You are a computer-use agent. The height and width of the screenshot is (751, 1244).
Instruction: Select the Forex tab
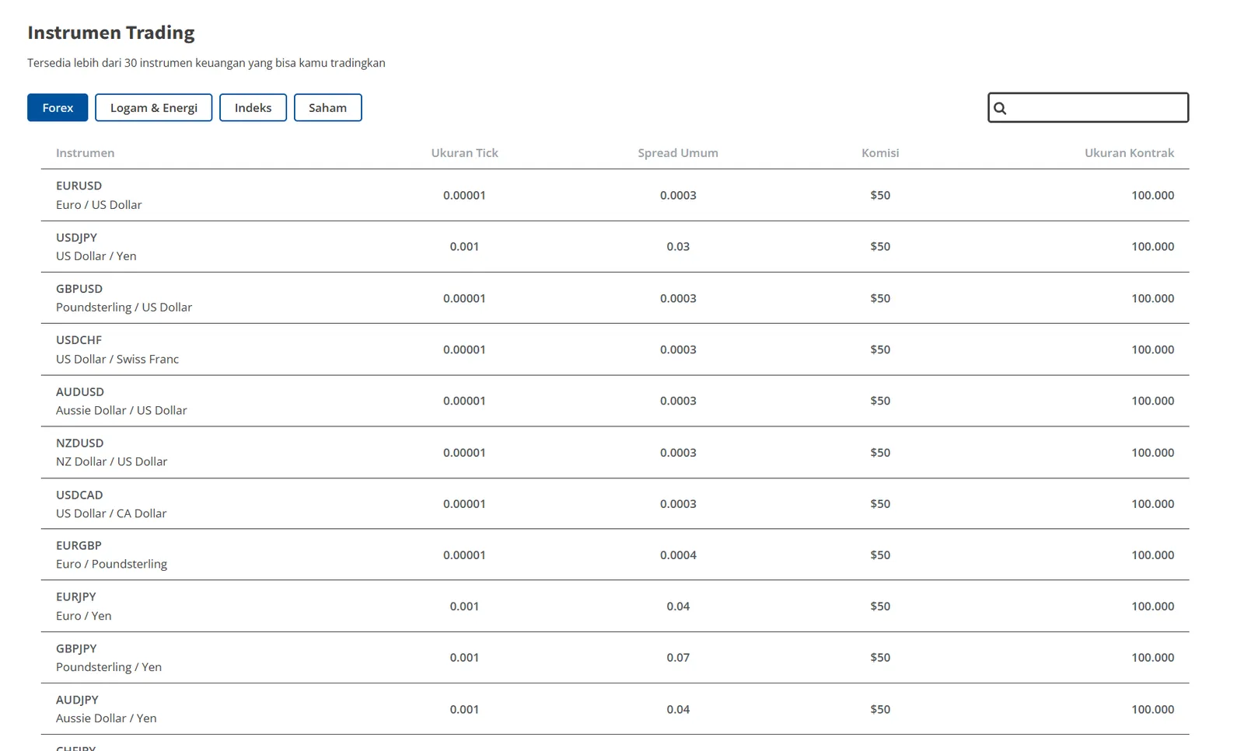click(58, 108)
